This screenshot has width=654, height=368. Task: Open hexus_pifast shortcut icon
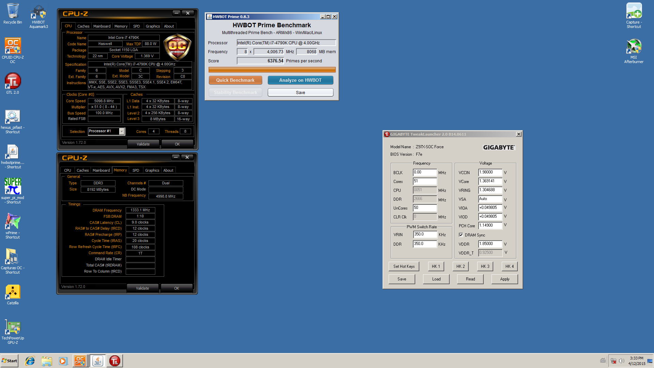13,122
